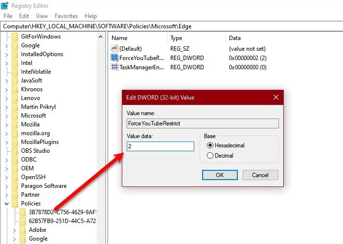This screenshot has height=244, width=343.
Task: Select the OEM folder icon
Action: [15, 168]
